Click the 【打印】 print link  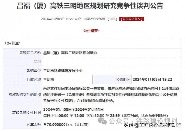coord(112,19)
